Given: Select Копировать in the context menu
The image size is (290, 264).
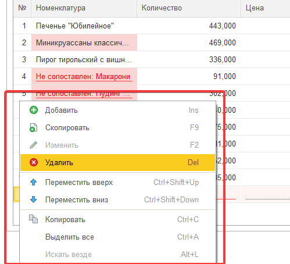Looking at the screenshot, I should point(117,219).
